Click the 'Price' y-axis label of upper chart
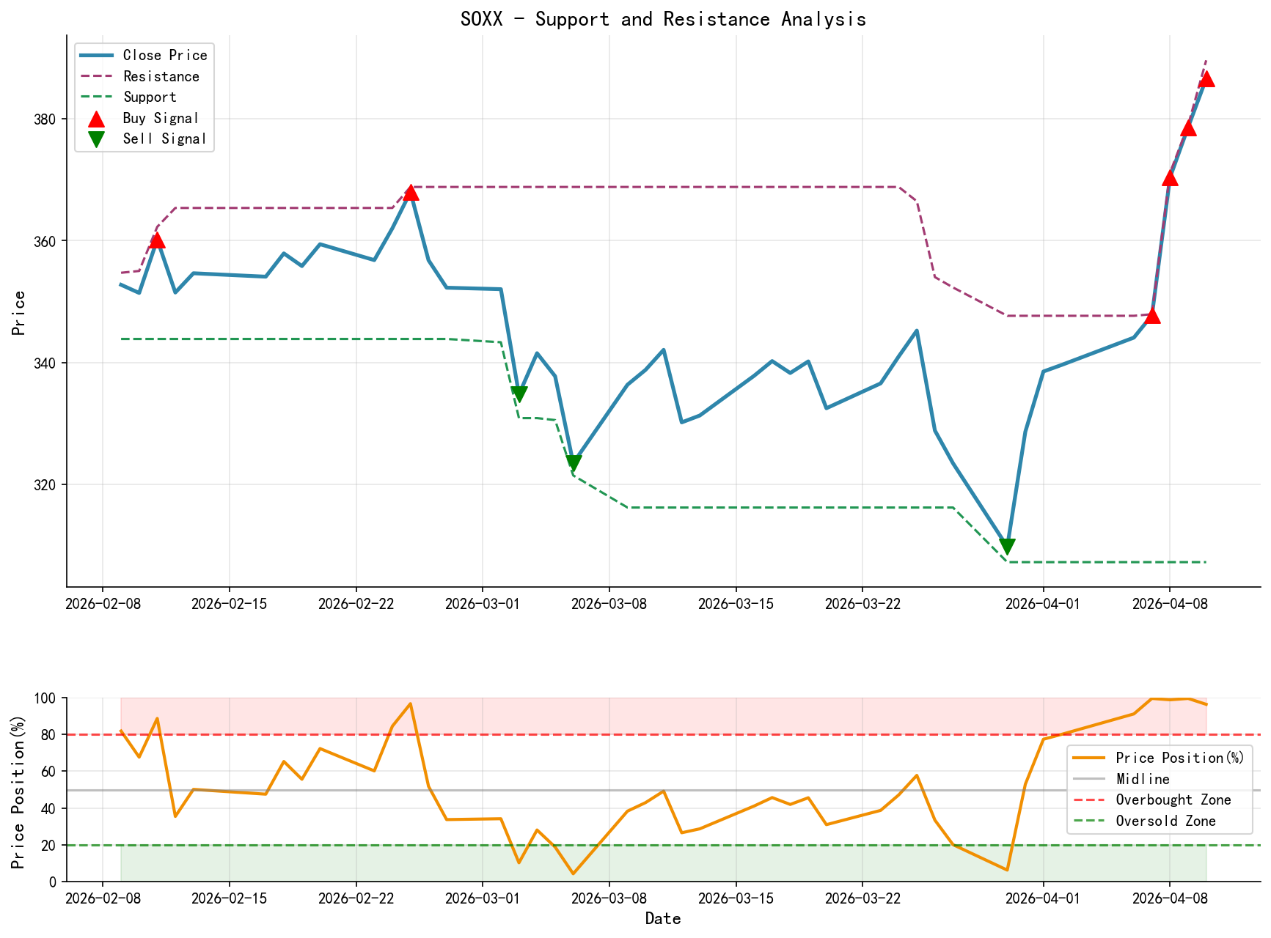 coord(19,314)
